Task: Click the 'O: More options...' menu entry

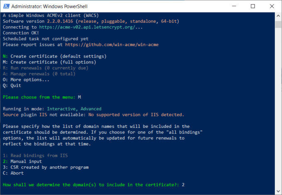Action: coord(26,80)
